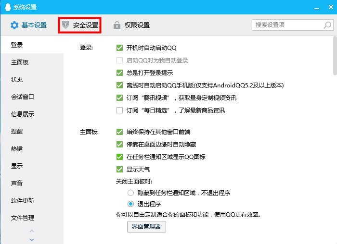Click the sidebar up chevron arrow

(32, 231)
